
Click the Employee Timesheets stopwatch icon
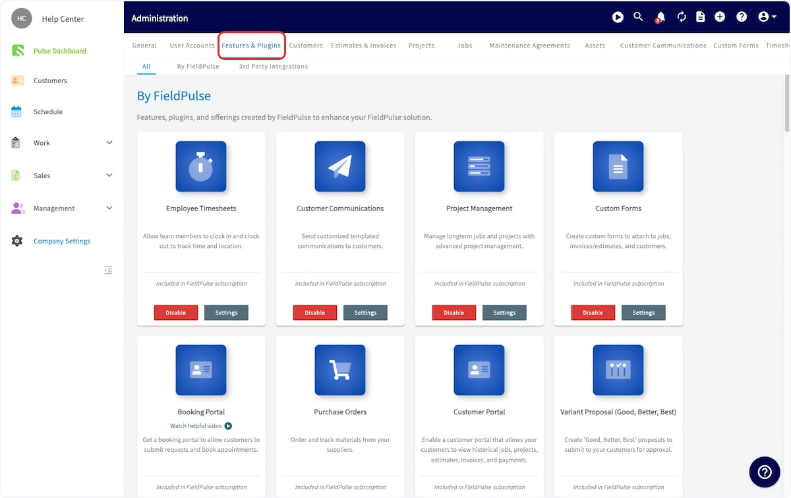201,167
